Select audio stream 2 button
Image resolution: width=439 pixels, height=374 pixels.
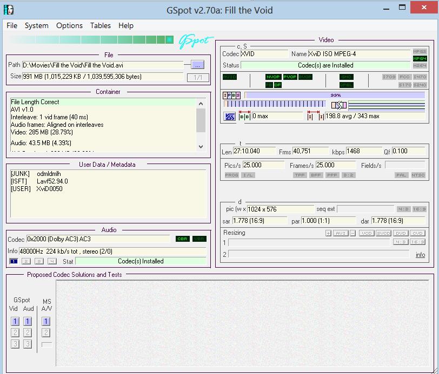click(26, 261)
